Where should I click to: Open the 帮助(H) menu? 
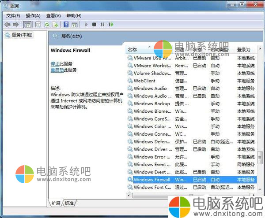click(74, 16)
